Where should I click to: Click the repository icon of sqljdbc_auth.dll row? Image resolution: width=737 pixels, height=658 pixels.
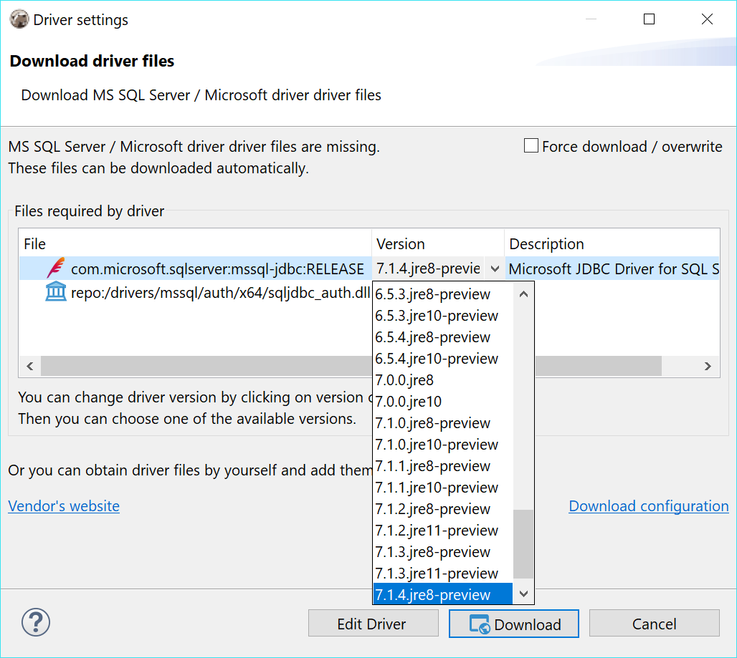coord(56,292)
